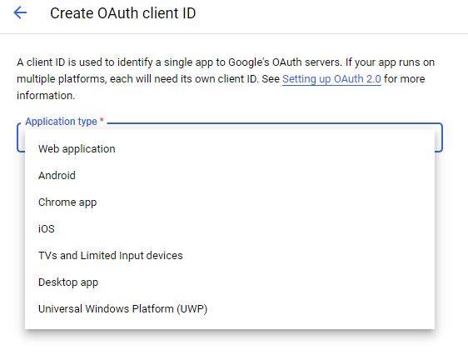Dismiss the dropdown by clicking below the list
Screen dimensions: 468x355
point(230,343)
